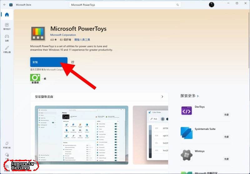Viewport: 250px width, 174px height.
Task: Click the Free button for Wintoys
Action: pos(226,159)
